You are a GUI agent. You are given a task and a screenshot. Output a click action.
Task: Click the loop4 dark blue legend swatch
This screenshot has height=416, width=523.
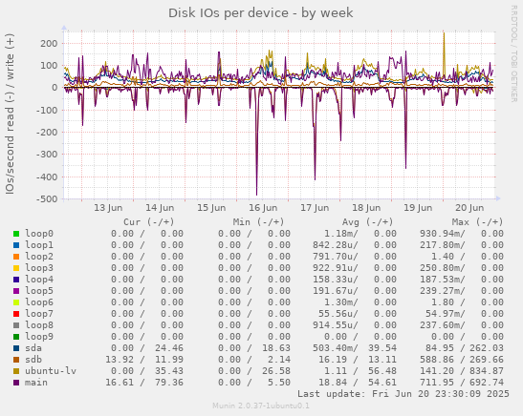click(16, 280)
